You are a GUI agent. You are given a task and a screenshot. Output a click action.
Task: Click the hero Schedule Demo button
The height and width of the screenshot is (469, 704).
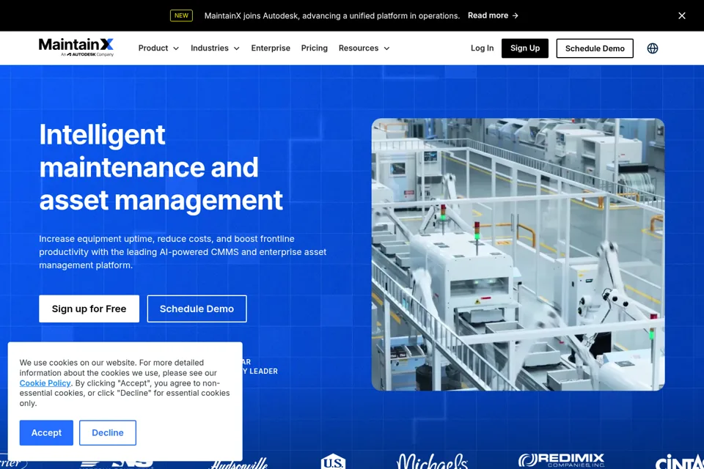197,309
